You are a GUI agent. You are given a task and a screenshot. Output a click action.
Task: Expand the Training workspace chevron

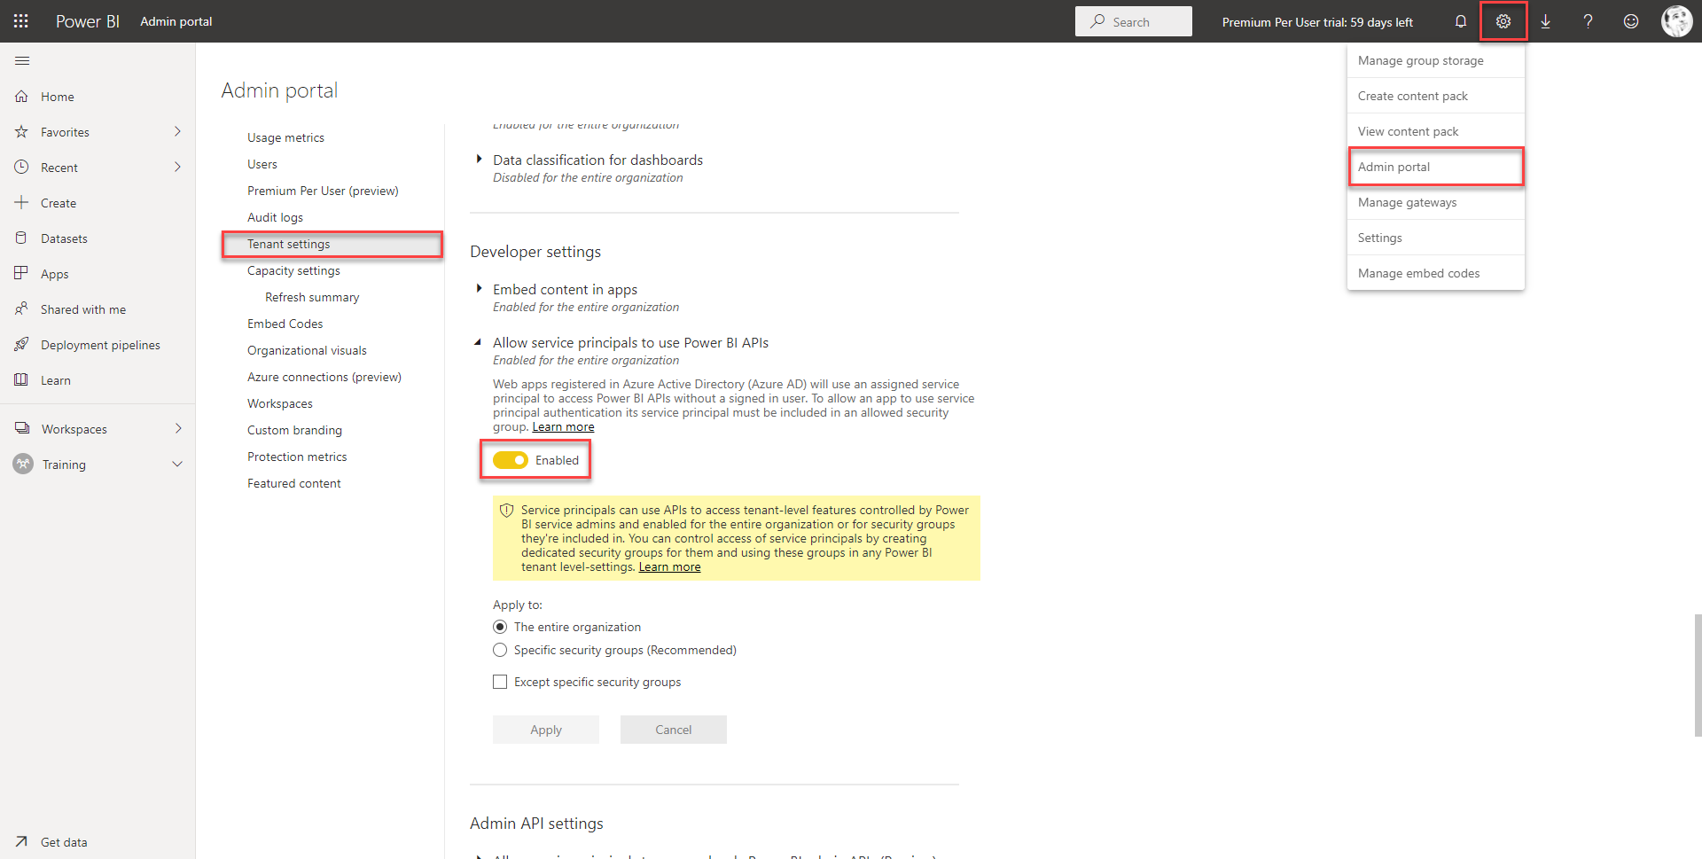pos(177,464)
